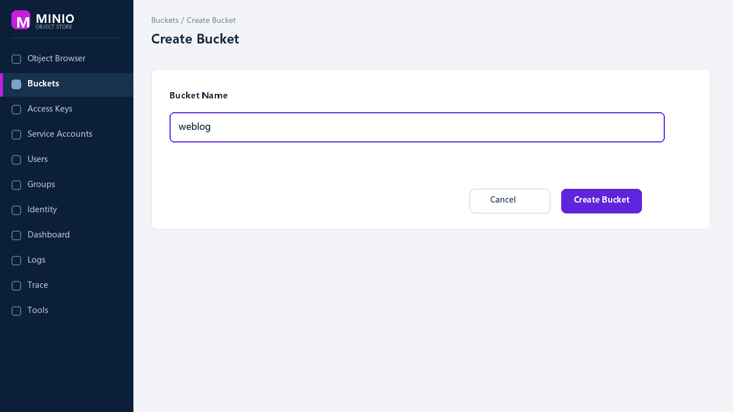The image size is (733, 412).
Task: Click the Service Accounts sidebar icon
Action: click(16, 134)
